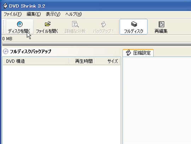Screen dimensions: 191x144
Task: Open the ファイル(F) menu
Action: tap(12, 14)
